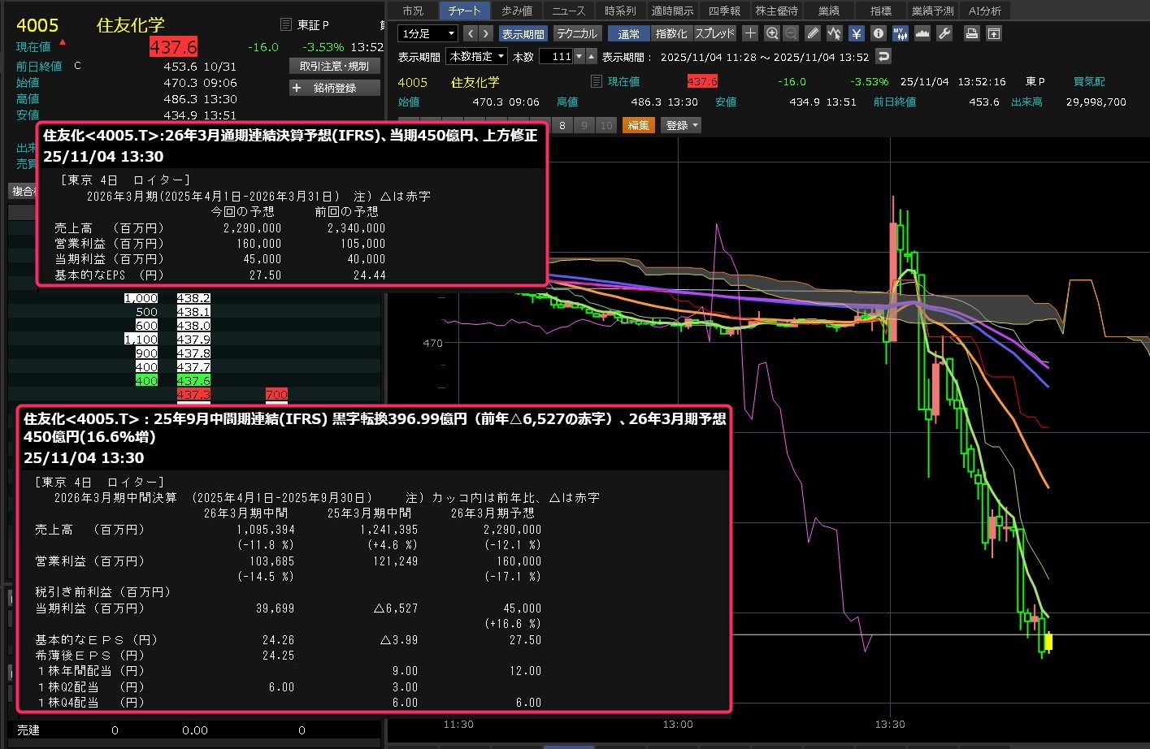Image resolution: width=1150 pixels, height=749 pixels.
Task: Click the orange 編集 button
Action: [x=639, y=125]
